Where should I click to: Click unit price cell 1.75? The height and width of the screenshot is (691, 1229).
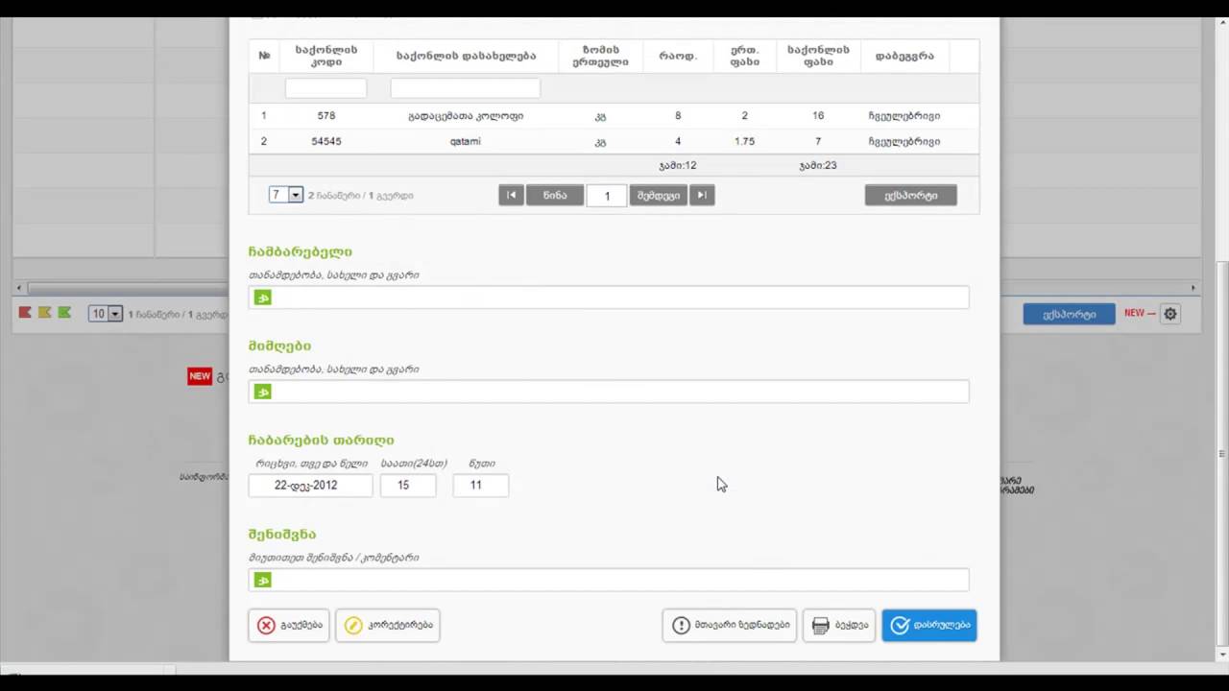744,141
